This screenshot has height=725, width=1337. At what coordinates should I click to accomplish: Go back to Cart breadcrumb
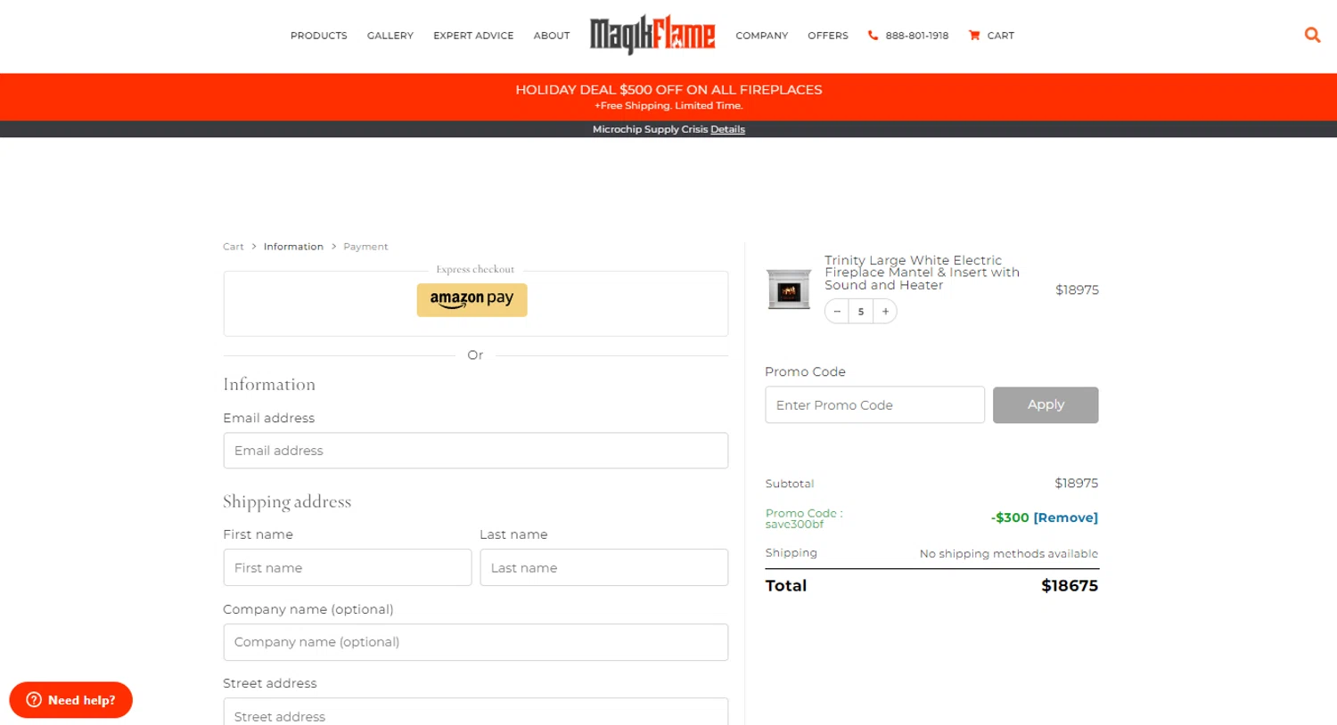click(x=234, y=247)
